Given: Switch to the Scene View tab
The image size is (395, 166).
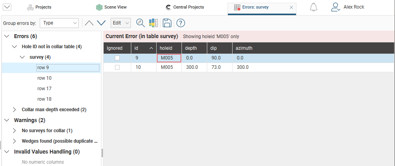Looking at the screenshot, I should pos(111,7).
